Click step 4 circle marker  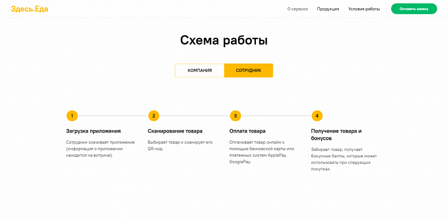(317, 116)
